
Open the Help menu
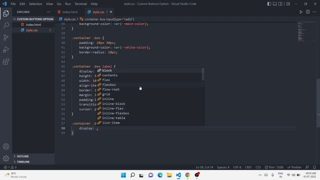pos(94,4)
